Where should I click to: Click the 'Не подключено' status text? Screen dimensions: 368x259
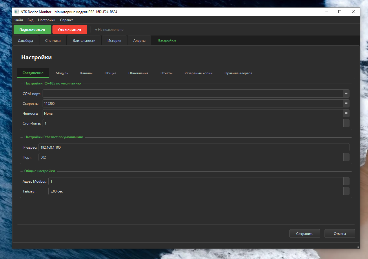(109, 30)
